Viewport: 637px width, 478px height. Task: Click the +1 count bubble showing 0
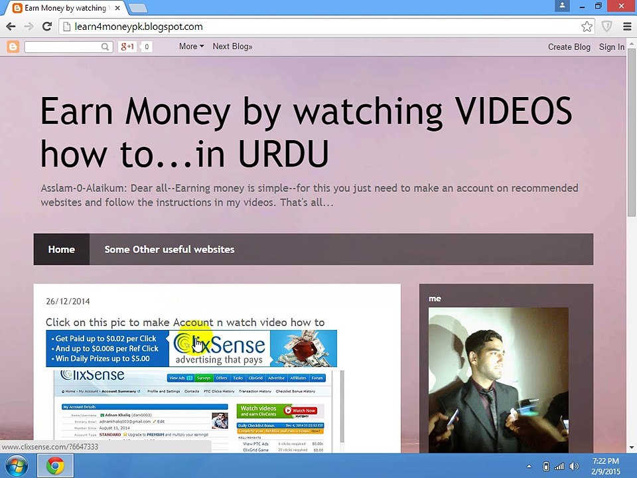[147, 46]
